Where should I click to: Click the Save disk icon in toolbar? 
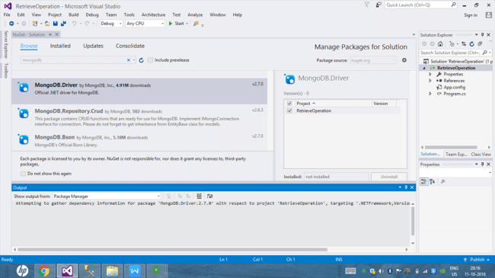(56, 24)
